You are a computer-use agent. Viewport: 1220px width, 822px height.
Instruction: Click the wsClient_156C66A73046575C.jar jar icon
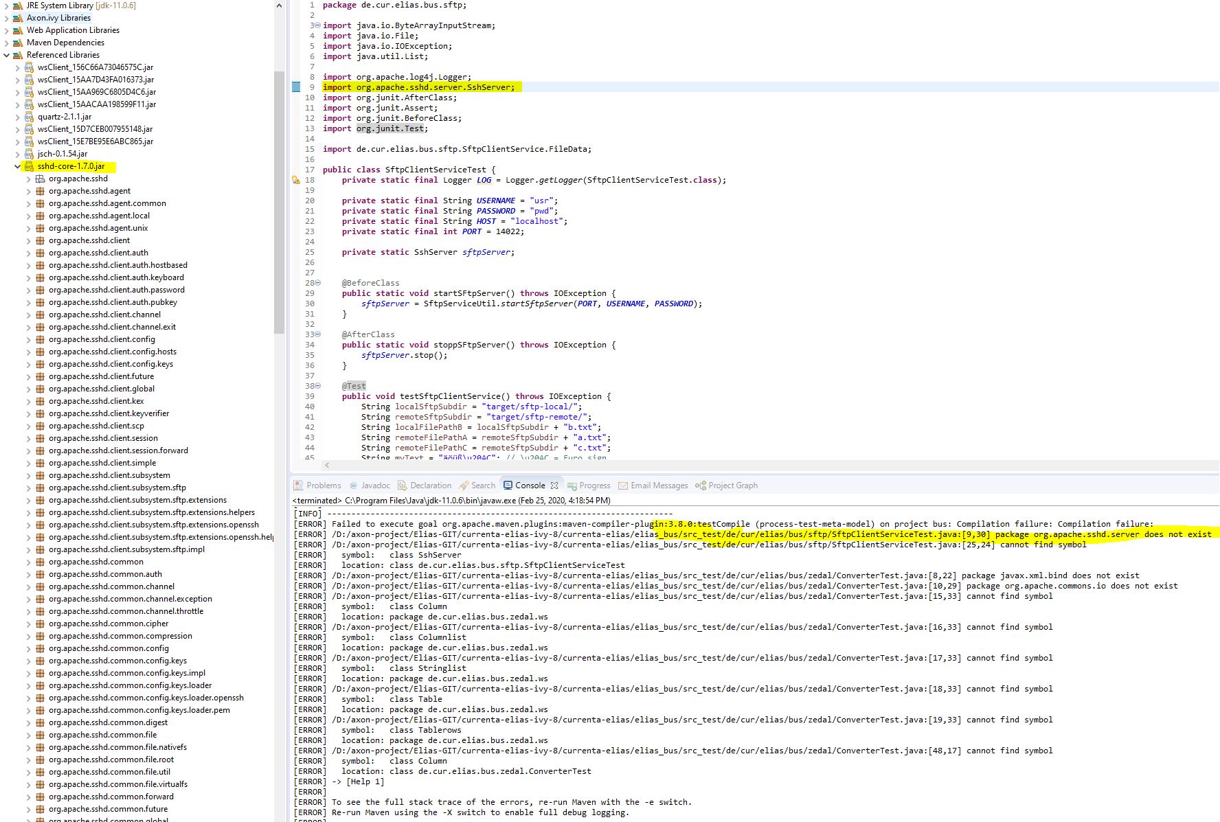pos(30,67)
